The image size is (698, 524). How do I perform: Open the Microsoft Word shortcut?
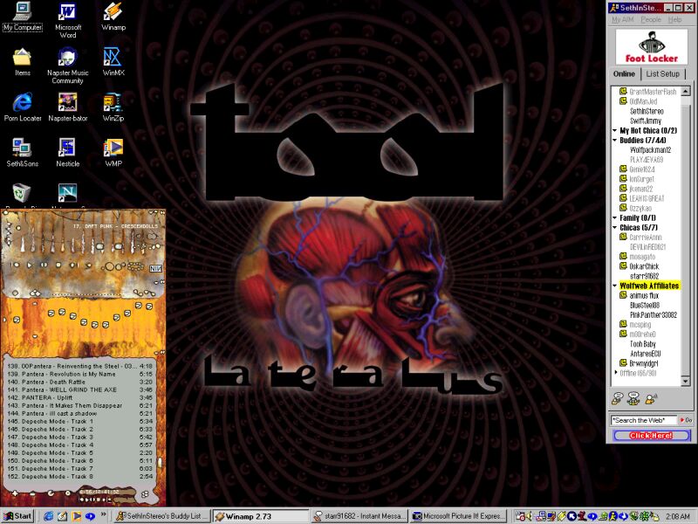click(67, 13)
